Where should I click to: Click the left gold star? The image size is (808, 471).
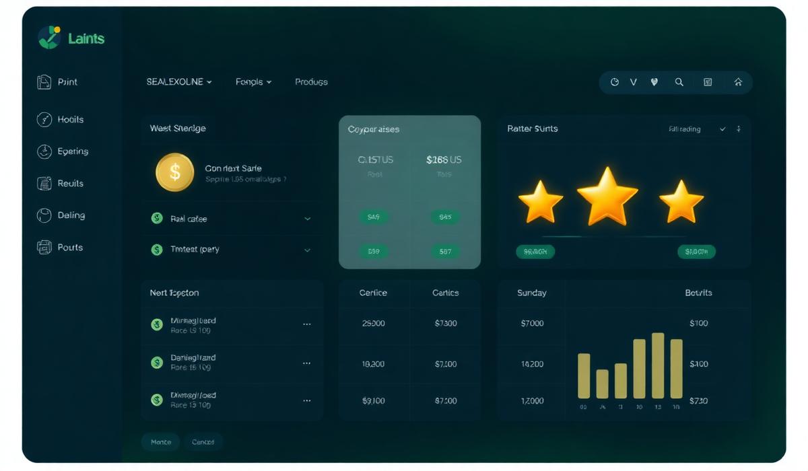541,202
